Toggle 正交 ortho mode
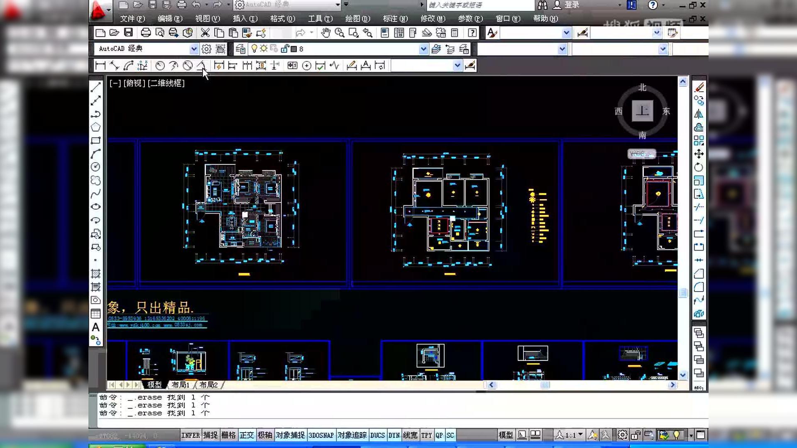This screenshot has width=797, height=448. (247, 435)
